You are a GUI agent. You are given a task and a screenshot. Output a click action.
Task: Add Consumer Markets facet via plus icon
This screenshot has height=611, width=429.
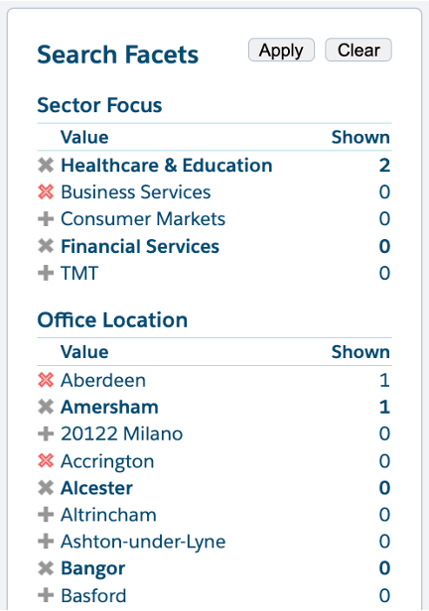pos(46,219)
